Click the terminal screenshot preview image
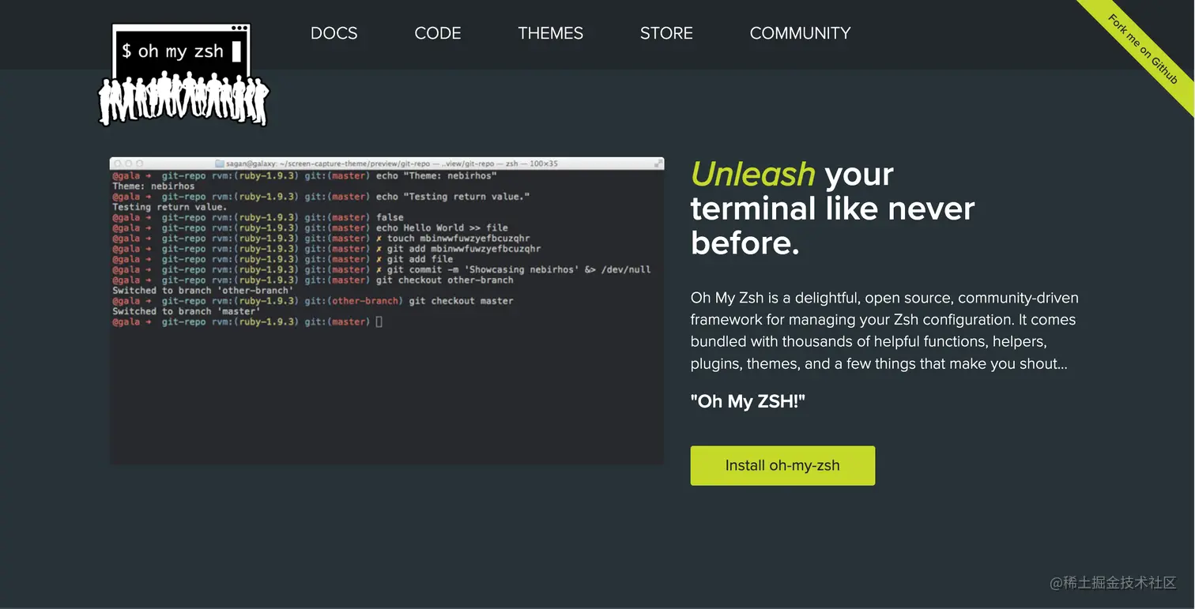The width and height of the screenshot is (1195, 609). pos(386,310)
